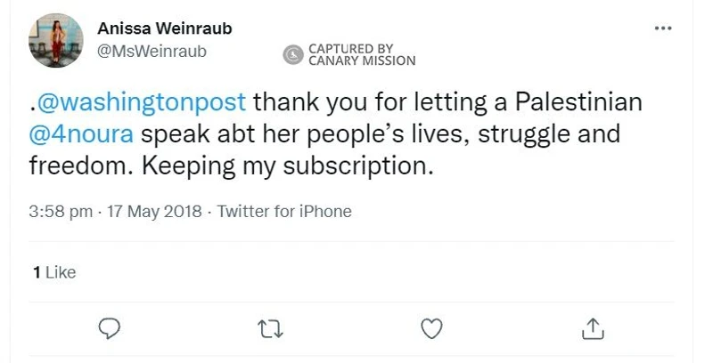Click the Twitter for iPhone source link

pos(284,212)
